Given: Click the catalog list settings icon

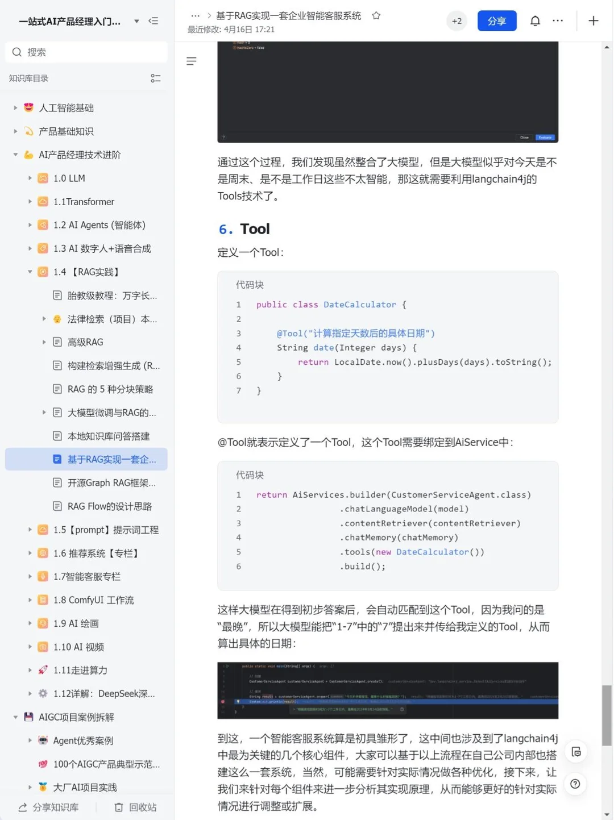Looking at the screenshot, I should tap(155, 78).
